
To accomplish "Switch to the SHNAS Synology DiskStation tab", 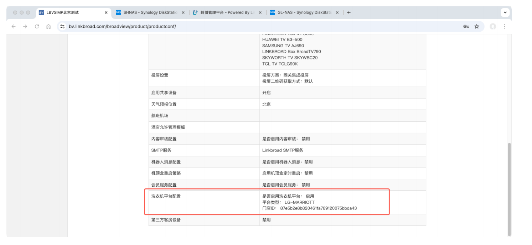I will [x=150, y=12].
